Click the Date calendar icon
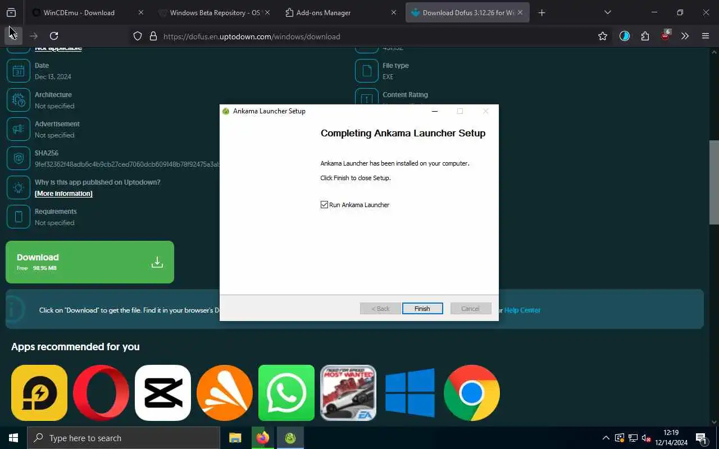 point(19,71)
